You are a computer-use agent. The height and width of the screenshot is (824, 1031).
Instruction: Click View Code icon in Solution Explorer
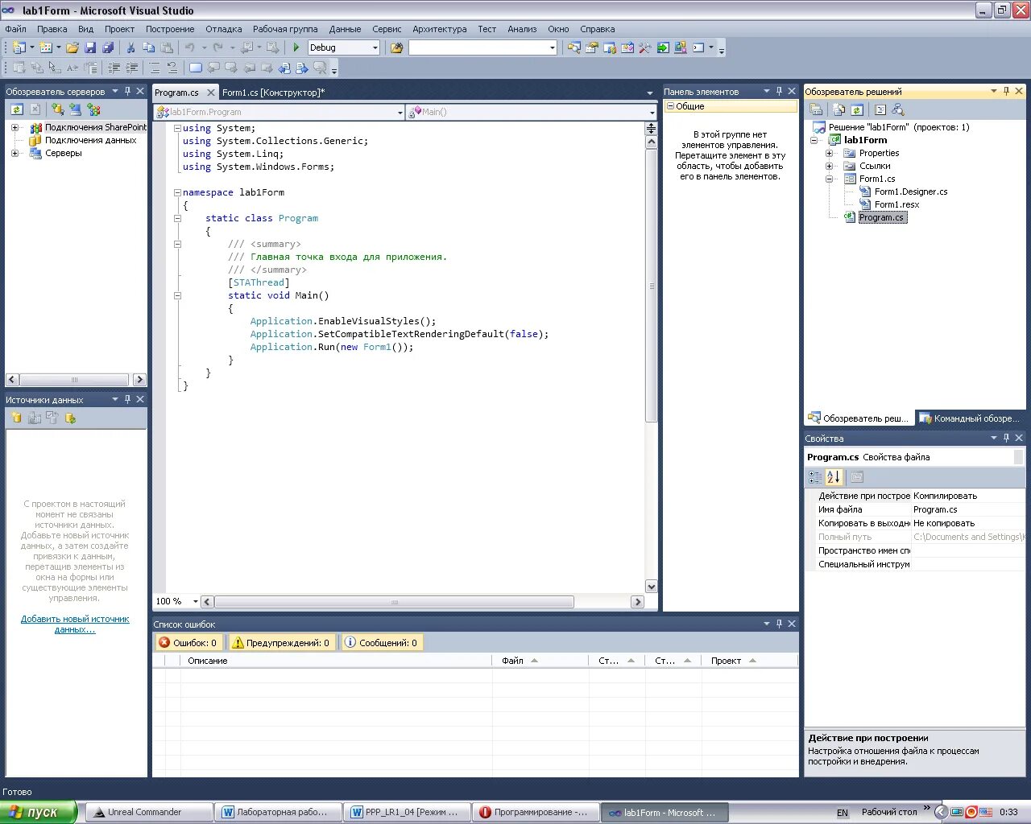point(880,109)
